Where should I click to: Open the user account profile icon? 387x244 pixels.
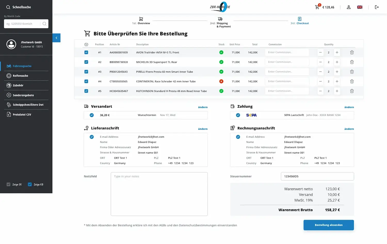click(x=349, y=7)
